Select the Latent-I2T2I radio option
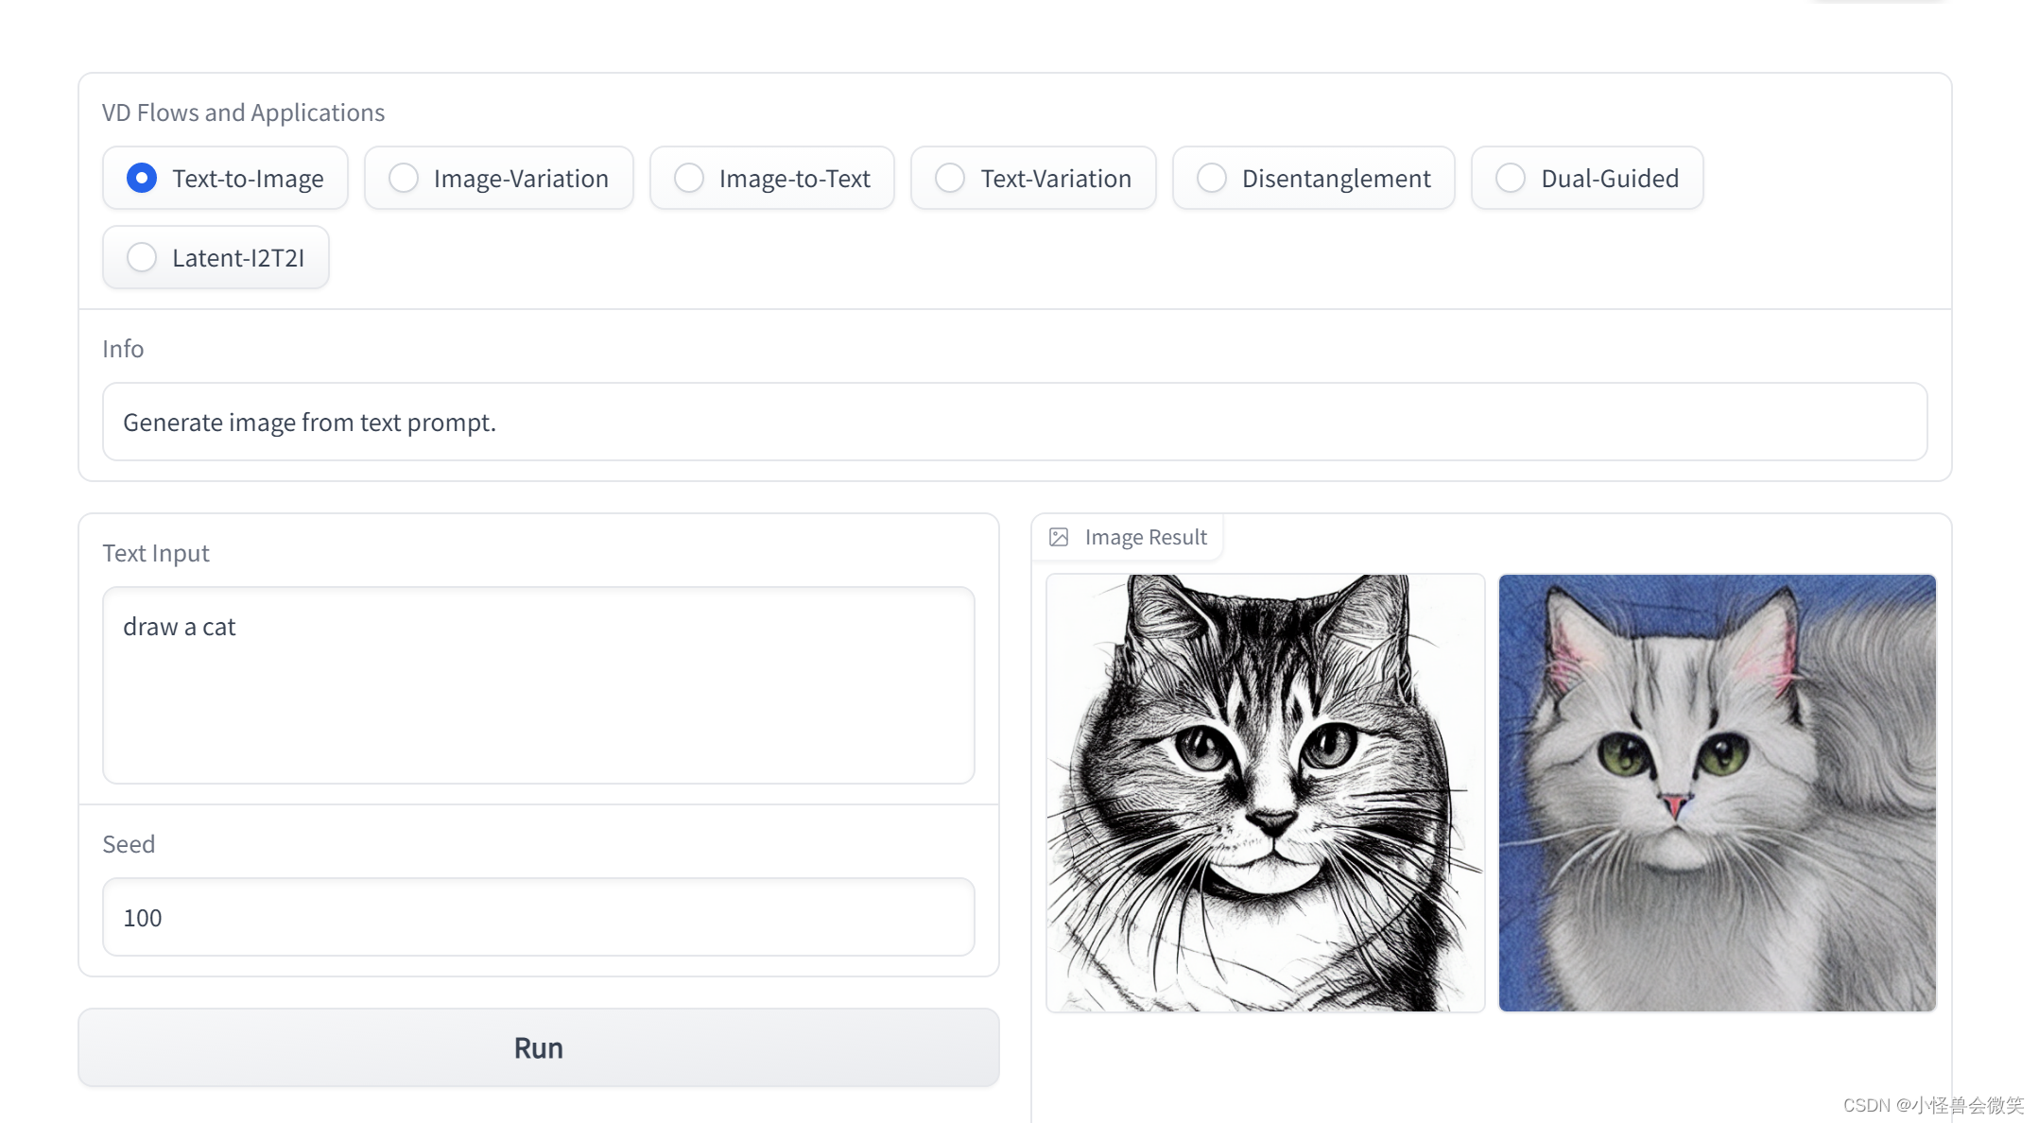This screenshot has width=2039, height=1123. tap(142, 257)
